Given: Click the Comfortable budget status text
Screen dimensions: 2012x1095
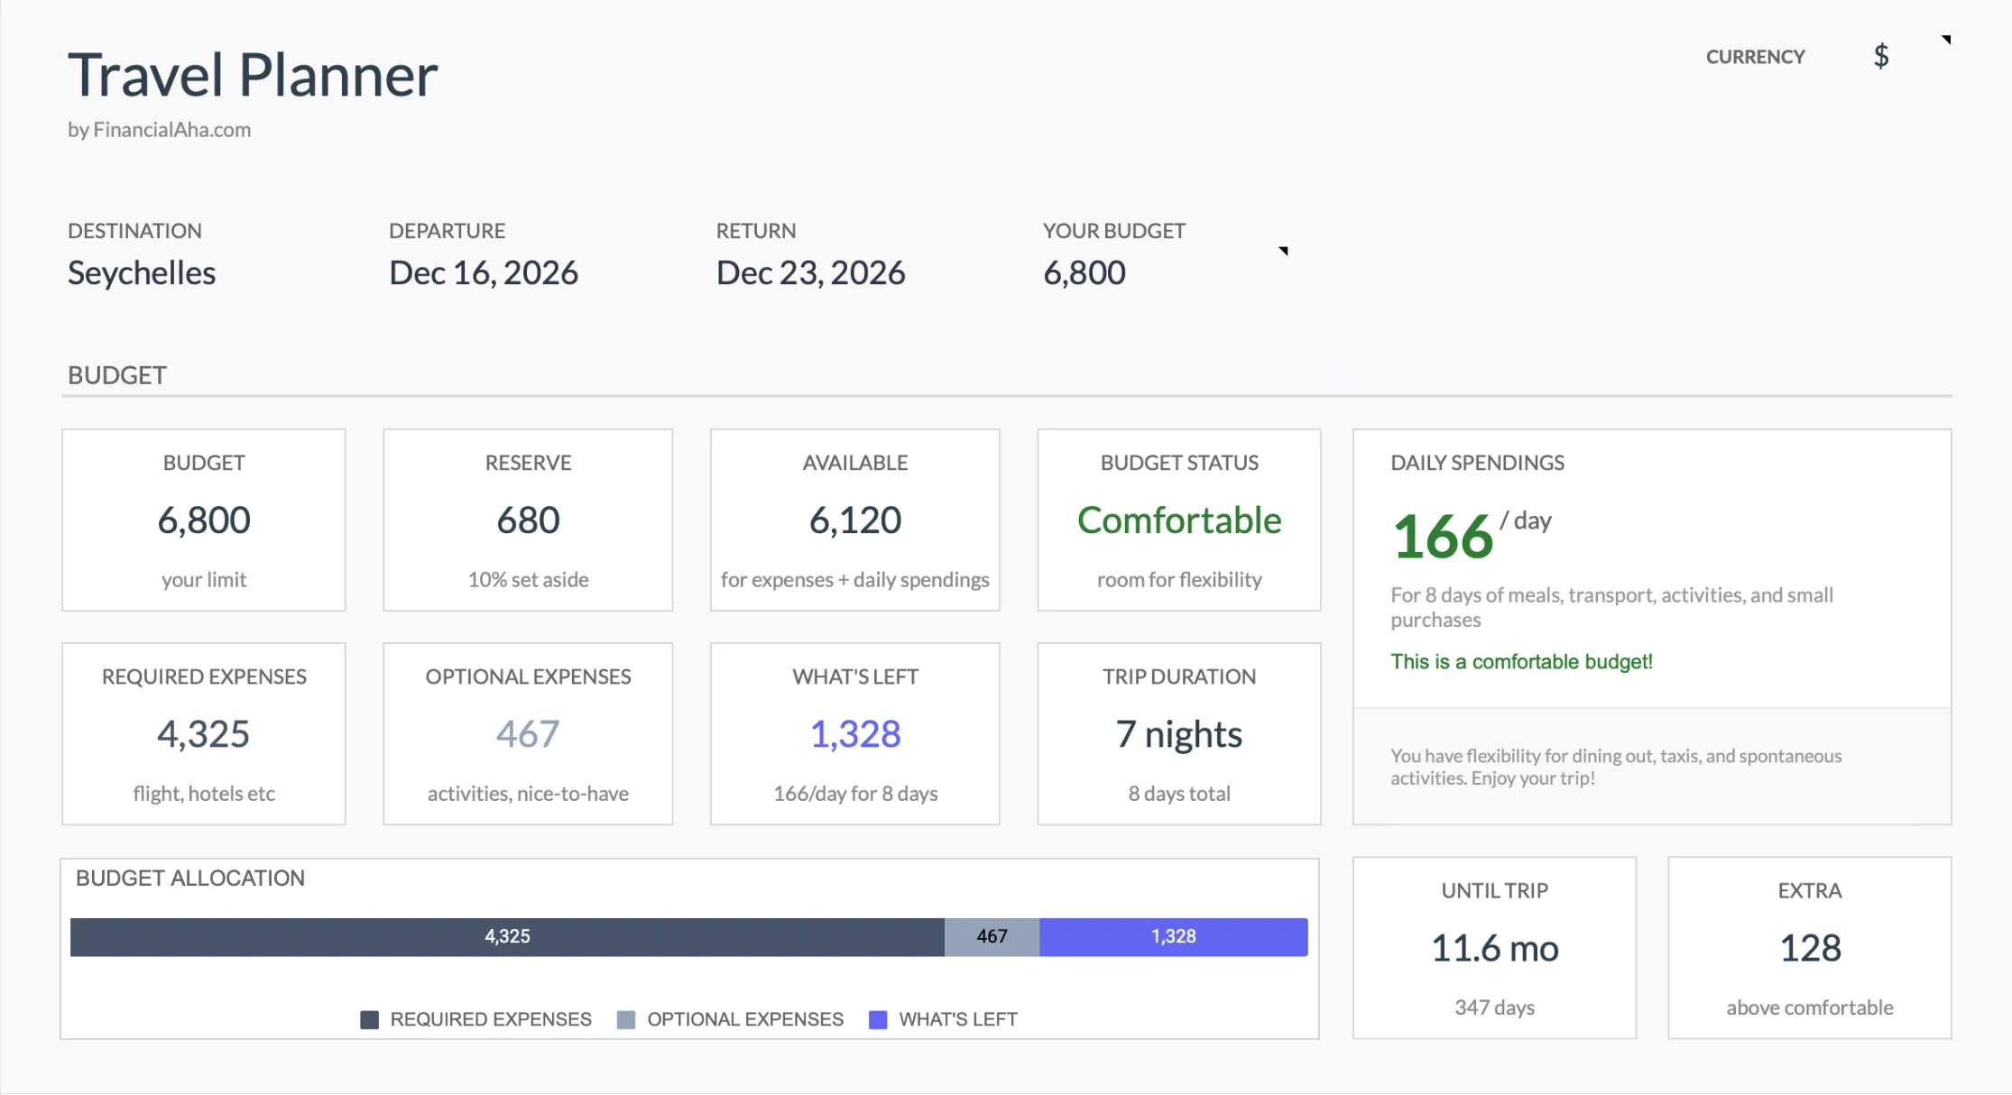Looking at the screenshot, I should (x=1178, y=520).
